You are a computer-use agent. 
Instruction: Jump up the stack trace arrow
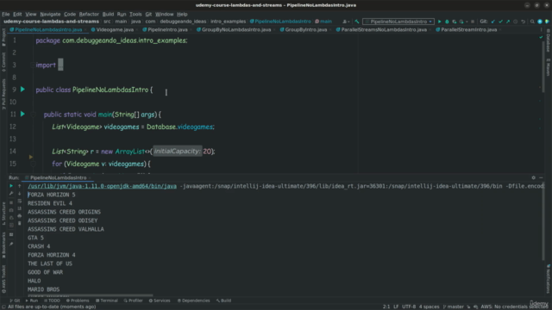coord(19,186)
